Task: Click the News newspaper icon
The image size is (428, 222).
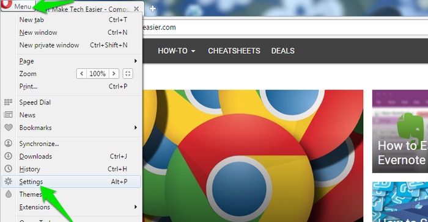Action: click(x=8, y=115)
